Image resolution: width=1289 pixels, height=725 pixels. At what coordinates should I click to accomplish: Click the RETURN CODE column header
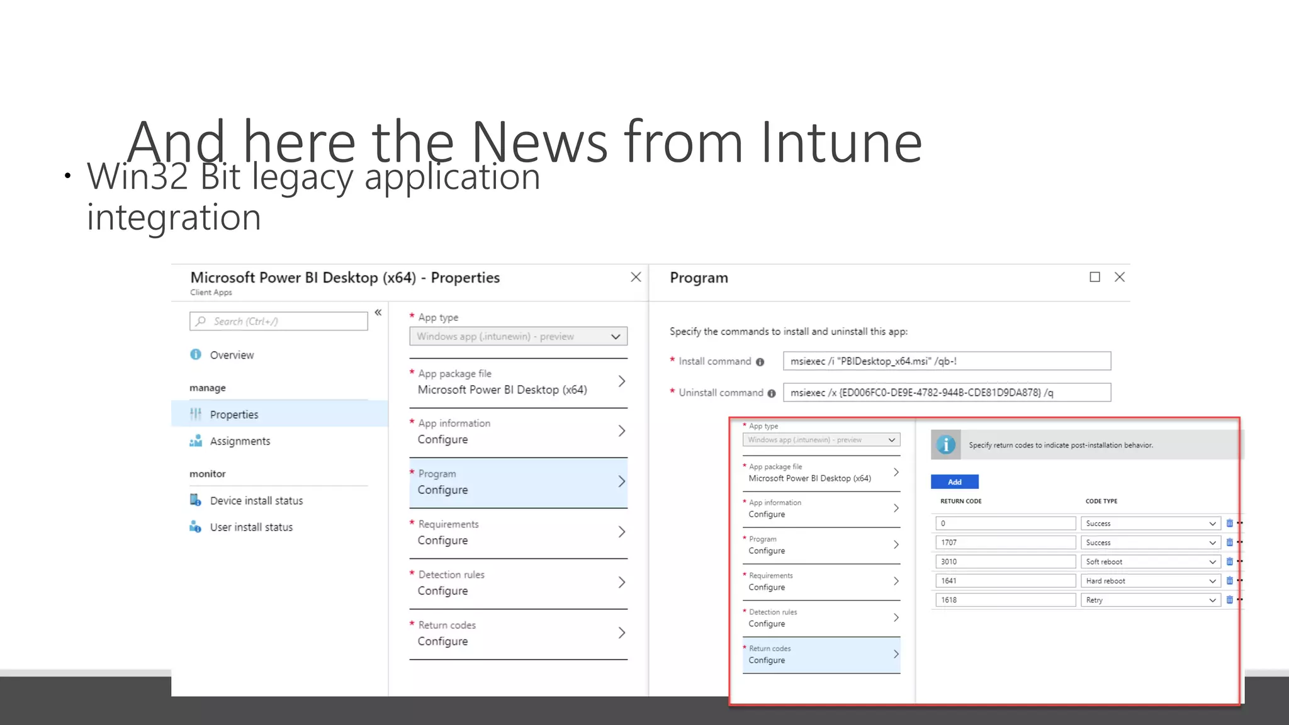point(961,502)
